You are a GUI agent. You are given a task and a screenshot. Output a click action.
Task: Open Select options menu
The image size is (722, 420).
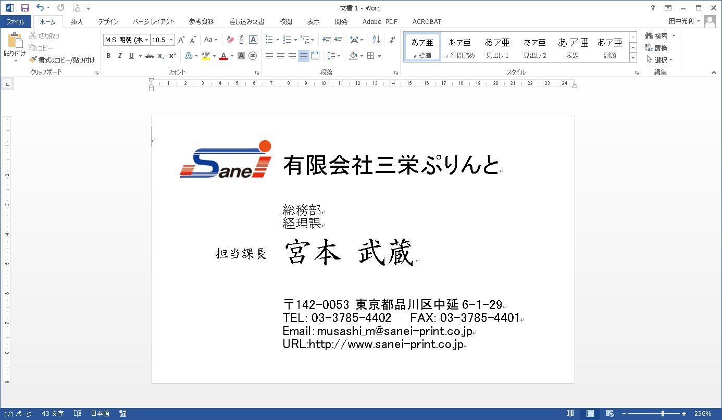658,60
